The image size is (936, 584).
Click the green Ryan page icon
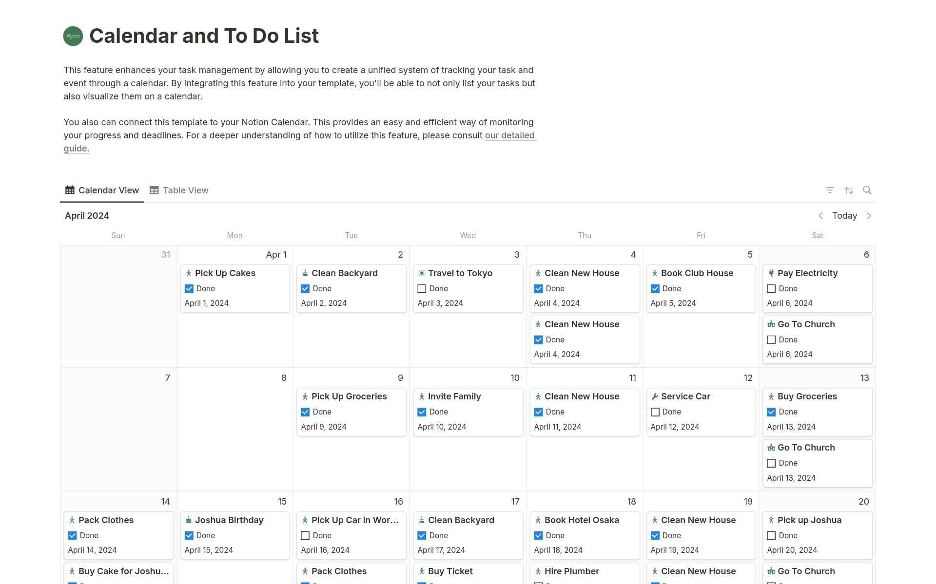73,36
